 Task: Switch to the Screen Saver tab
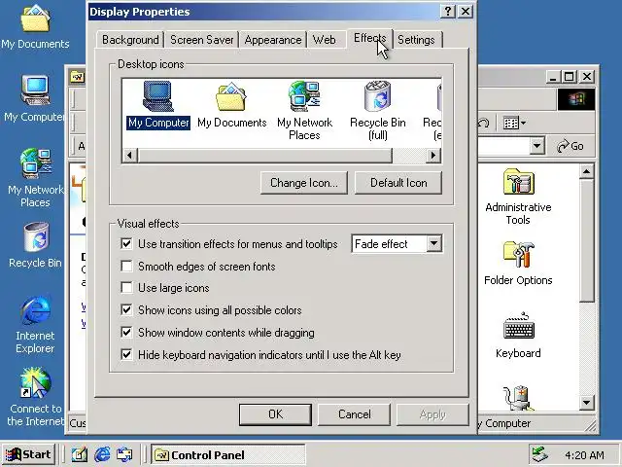click(x=201, y=40)
